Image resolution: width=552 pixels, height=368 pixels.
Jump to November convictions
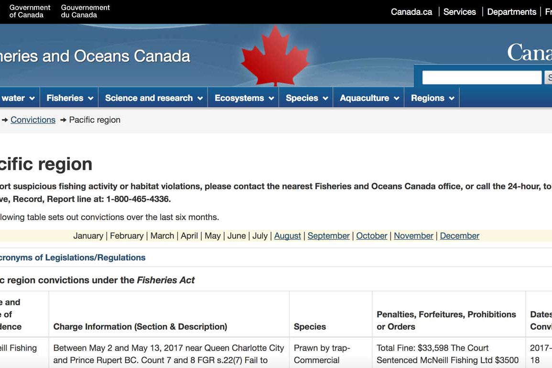tap(414, 236)
